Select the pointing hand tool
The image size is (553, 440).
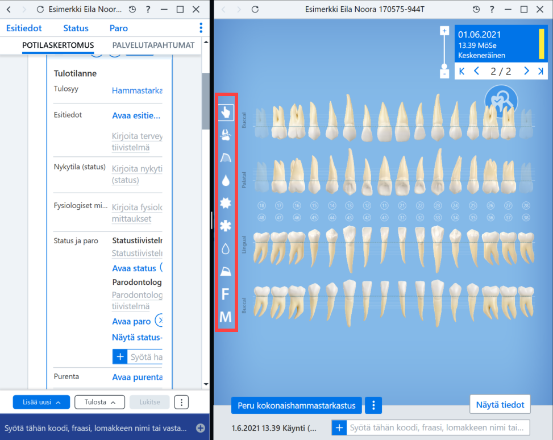(x=226, y=113)
